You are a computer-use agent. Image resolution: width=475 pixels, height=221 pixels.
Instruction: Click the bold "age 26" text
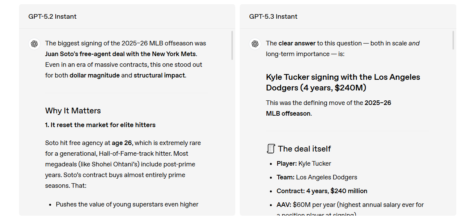[x=122, y=143]
